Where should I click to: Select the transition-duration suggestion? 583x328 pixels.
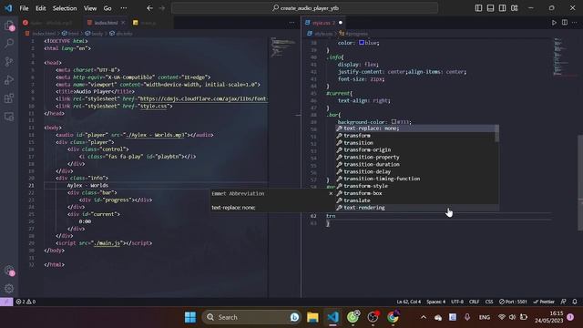click(416, 164)
